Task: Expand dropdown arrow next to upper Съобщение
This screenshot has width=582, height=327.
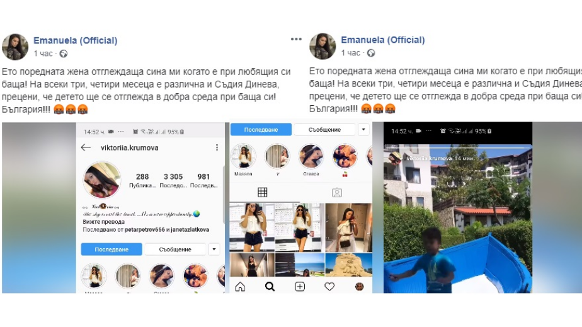Action: 363,129
